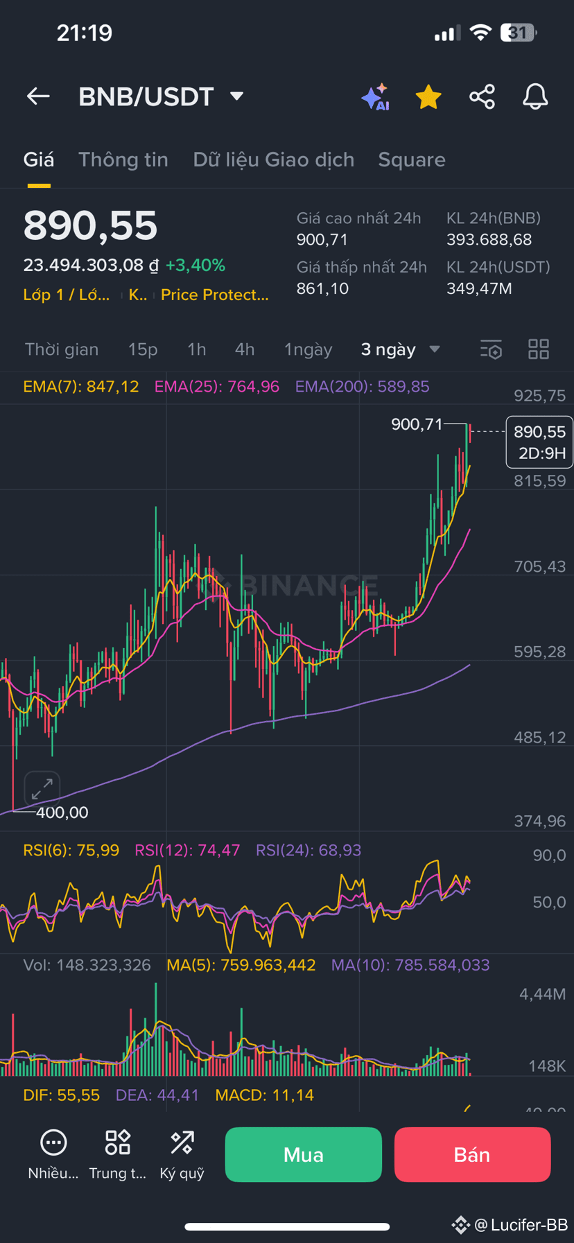Select the 1h timeframe
This screenshot has height=1243, width=574.
pyautogui.click(x=197, y=349)
